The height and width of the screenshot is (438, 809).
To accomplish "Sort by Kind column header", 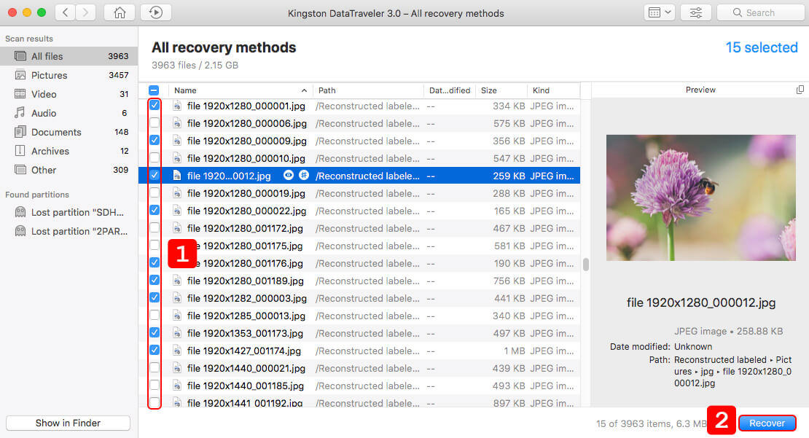I will coord(553,90).
